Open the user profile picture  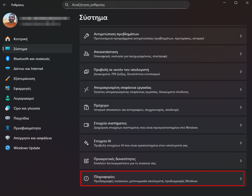coord(10,20)
